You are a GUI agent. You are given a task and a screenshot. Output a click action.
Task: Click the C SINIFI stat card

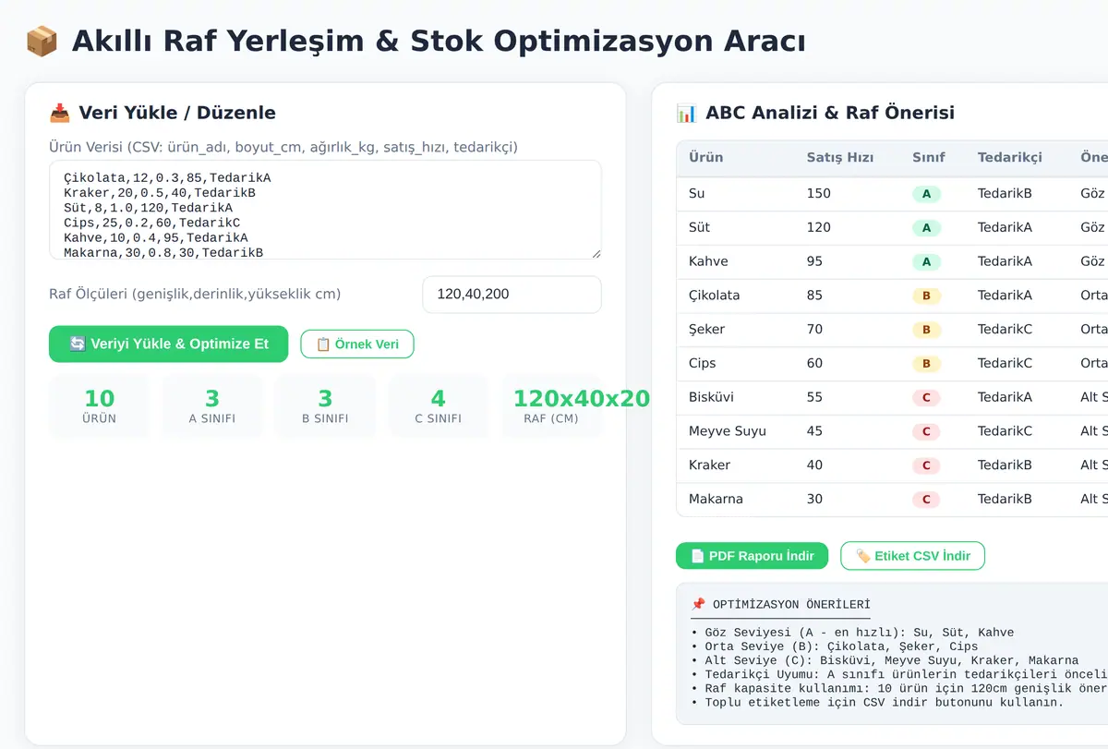click(x=438, y=405)
